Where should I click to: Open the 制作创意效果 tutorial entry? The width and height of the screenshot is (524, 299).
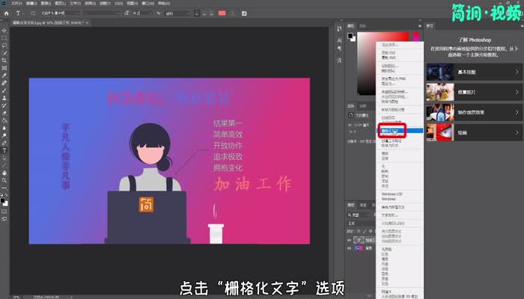pyautogui.click(x=473, y=112)
